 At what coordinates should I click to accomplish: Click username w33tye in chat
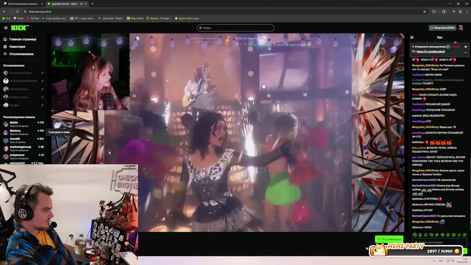click(417, 84)
